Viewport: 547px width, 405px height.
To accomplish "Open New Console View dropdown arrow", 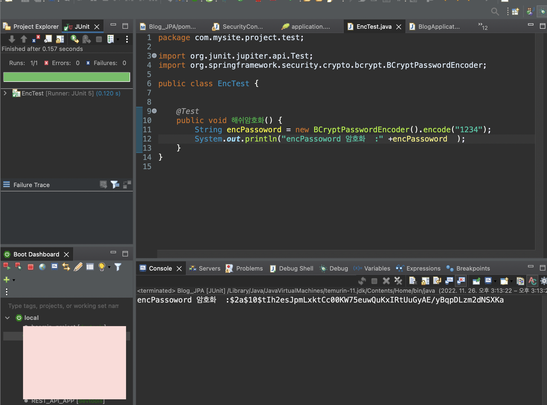I will pyautogui.click(x=511, y=281).
